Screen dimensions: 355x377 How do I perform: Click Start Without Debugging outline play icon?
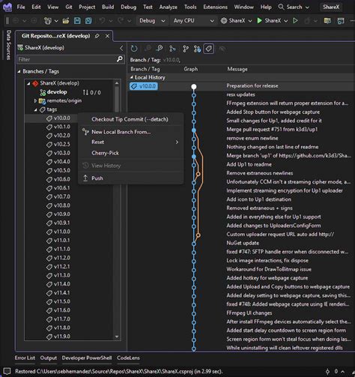295,21
